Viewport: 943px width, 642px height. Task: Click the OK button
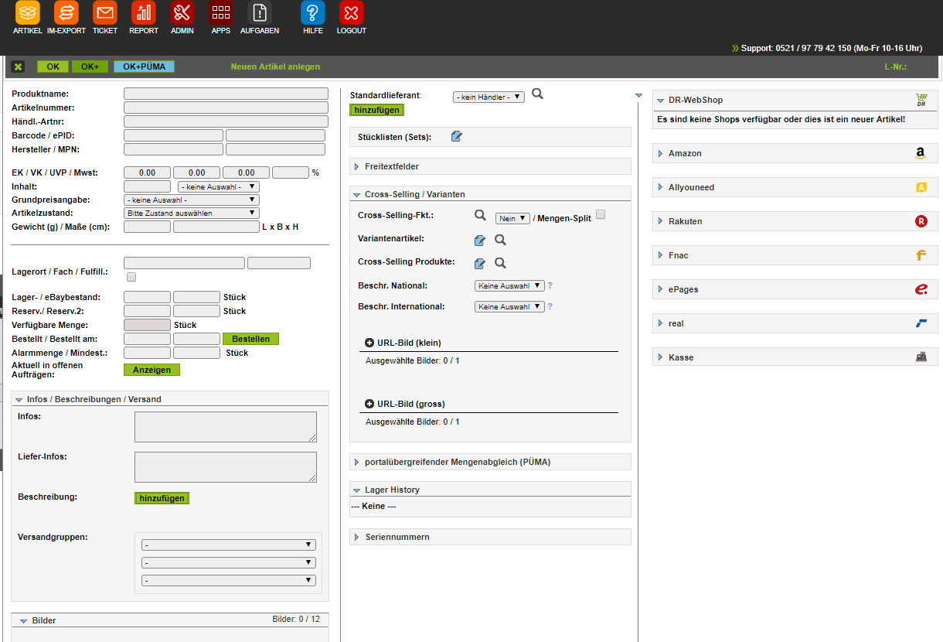click(x=53, y=67)
